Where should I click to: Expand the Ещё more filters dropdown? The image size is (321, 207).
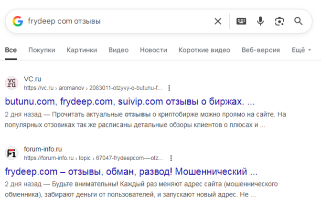click(x=301, y=50)
